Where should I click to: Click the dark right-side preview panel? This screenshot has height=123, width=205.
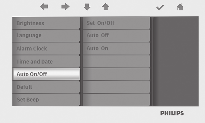pos(176,61)
